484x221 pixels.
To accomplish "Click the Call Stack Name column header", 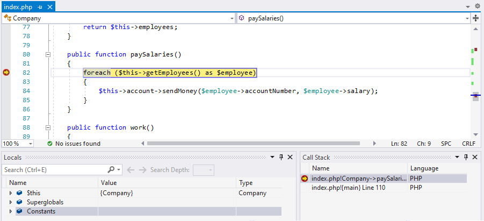I will click(x=358, y=168).
